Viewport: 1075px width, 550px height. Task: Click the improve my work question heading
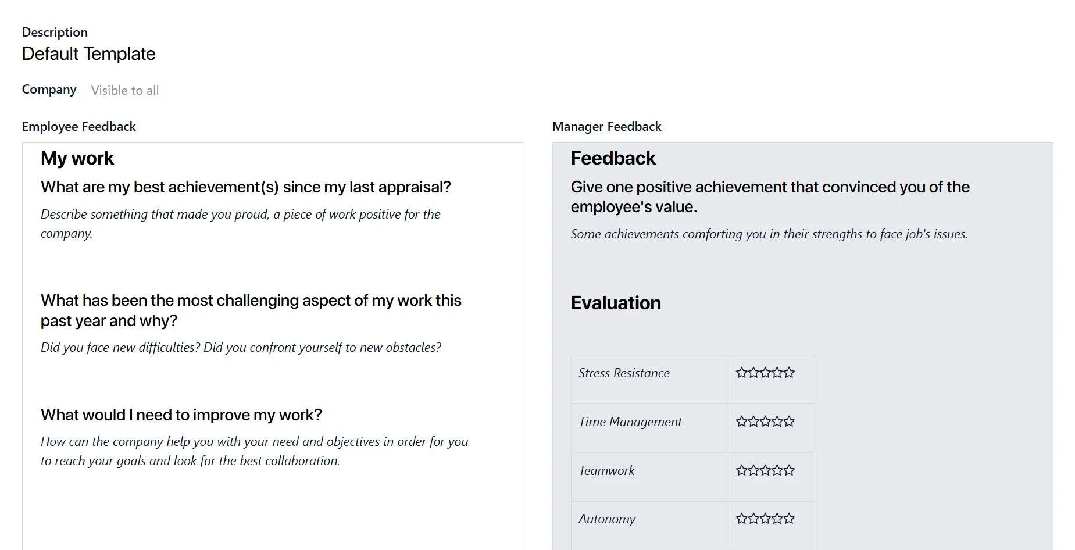pyautogui.click(x=181, y=415)
